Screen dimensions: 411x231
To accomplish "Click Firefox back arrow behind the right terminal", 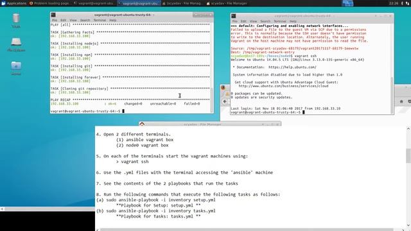I will click(225, 101).
